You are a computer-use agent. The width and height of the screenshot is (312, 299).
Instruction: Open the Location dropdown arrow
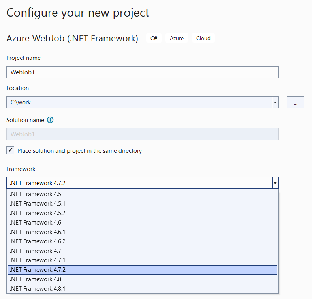click(275, 102)
